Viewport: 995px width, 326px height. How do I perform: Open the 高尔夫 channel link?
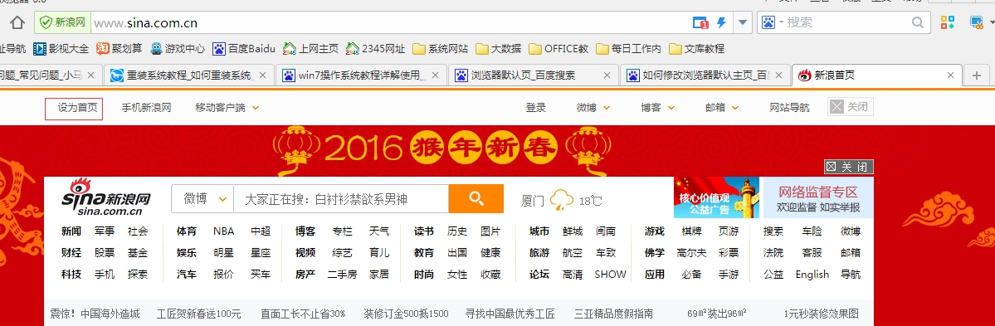tap(691, 252)
